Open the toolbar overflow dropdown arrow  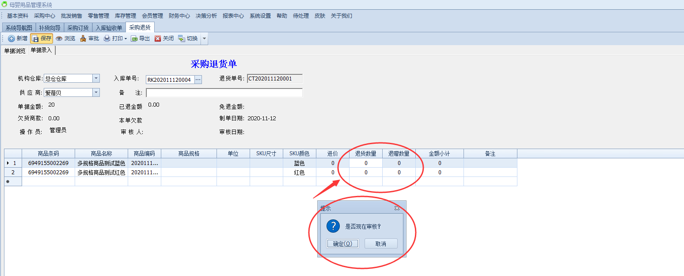tap(204, 39)
